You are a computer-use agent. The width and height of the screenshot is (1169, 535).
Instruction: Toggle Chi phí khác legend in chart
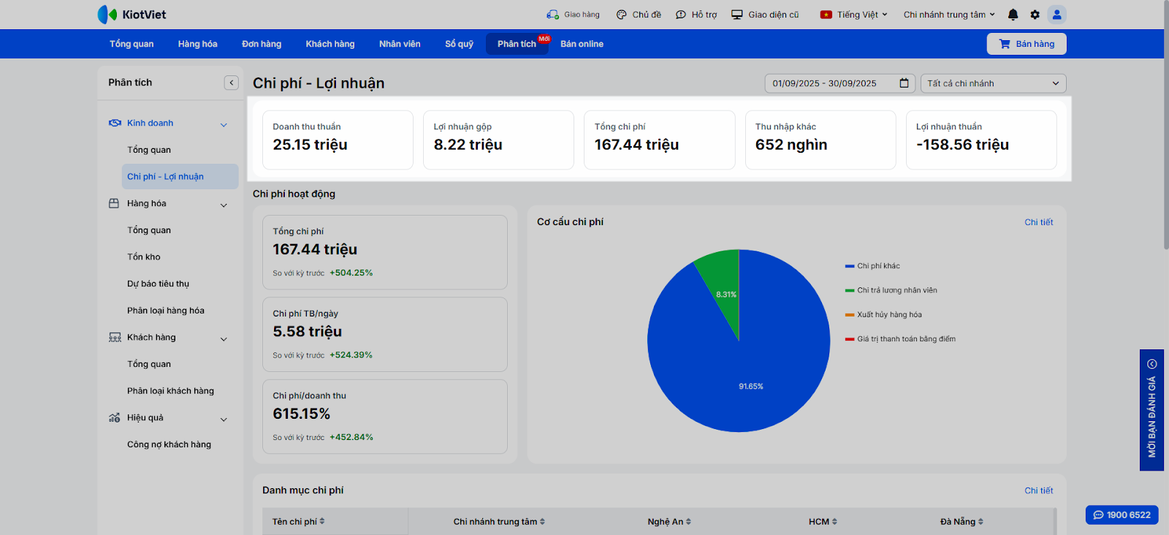(877, 266)
